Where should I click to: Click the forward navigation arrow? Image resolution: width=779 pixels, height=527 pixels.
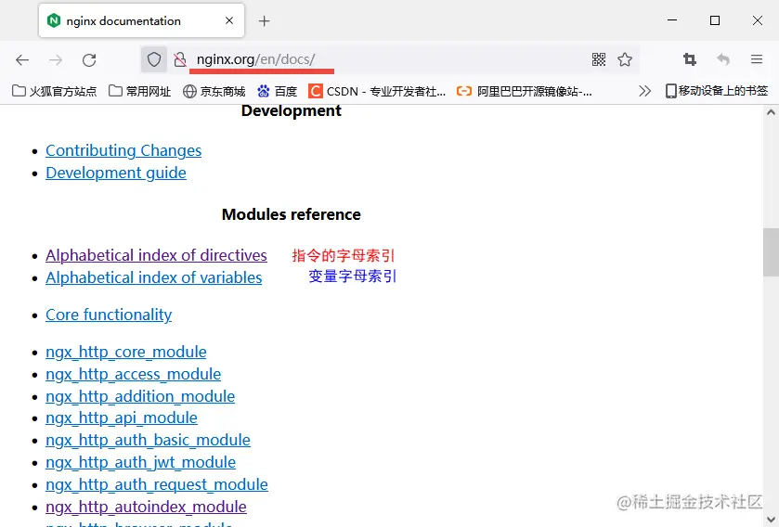coord(56,60)
